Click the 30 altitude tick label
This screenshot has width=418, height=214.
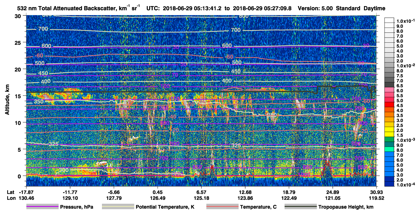pos(19,16)
